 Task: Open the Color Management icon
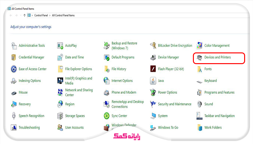(x=200, y=45)
